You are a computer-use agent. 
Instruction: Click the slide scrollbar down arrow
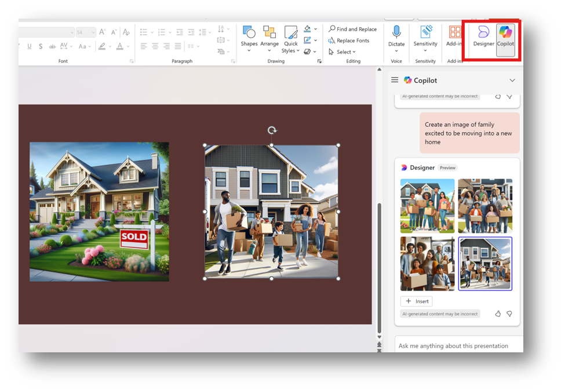tap(379, 337)
